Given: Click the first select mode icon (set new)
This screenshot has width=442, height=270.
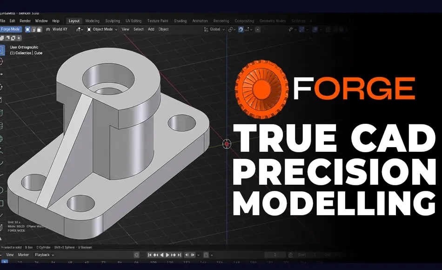Looking at the screenshot, I should (x=2, y=38).
